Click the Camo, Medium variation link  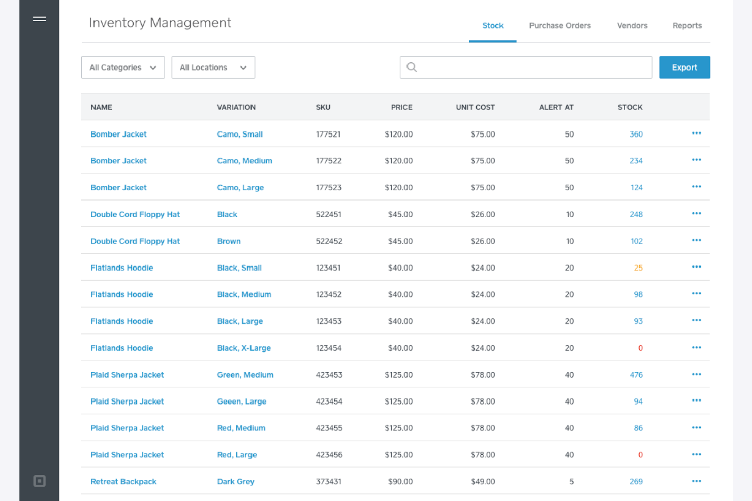244,160
